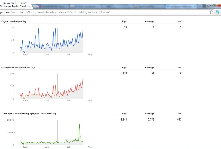Click the Average value 15 for pages crawled
Image resolution: width=221 pixels, height=149 pixels.
(153, 28)
